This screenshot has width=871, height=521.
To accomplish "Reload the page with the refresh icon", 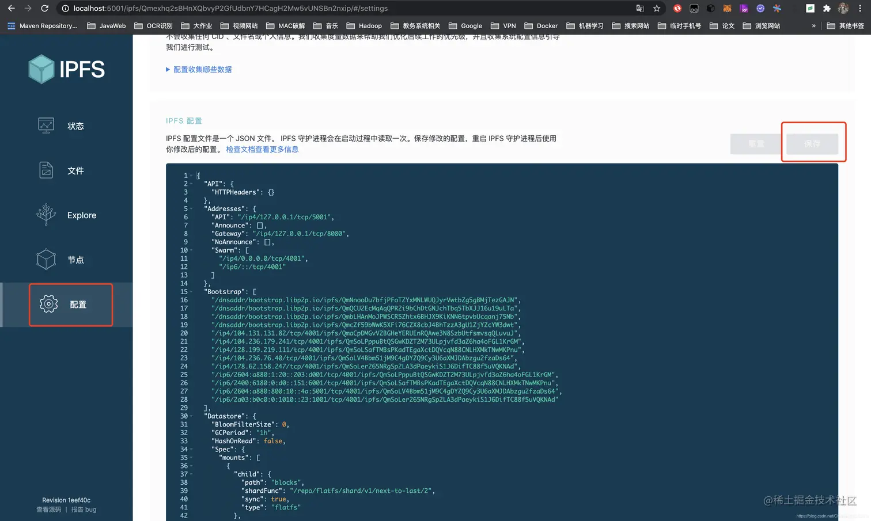I will pos(44,8).
